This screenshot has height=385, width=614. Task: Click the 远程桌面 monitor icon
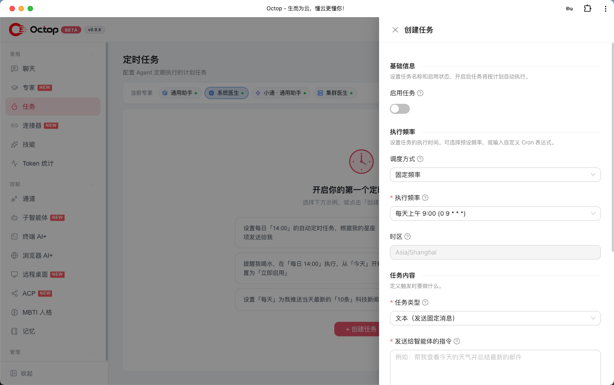[14, 274]
